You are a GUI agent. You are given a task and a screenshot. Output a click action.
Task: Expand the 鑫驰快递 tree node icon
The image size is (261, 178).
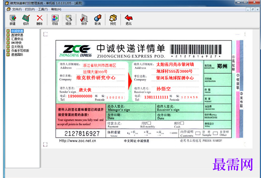8,35
